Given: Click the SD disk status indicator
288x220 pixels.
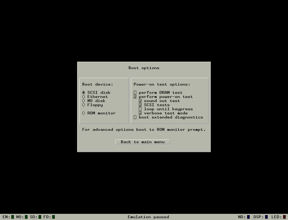Looking at the screenshot, I should click(38, 217).
